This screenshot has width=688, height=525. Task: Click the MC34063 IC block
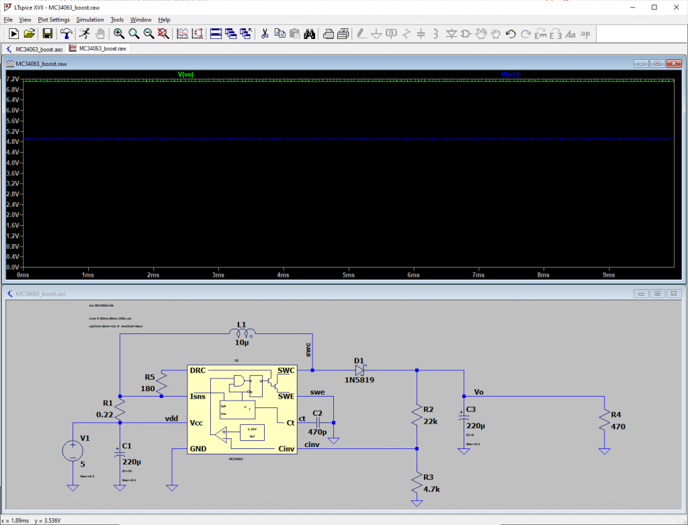click(242, 409)
